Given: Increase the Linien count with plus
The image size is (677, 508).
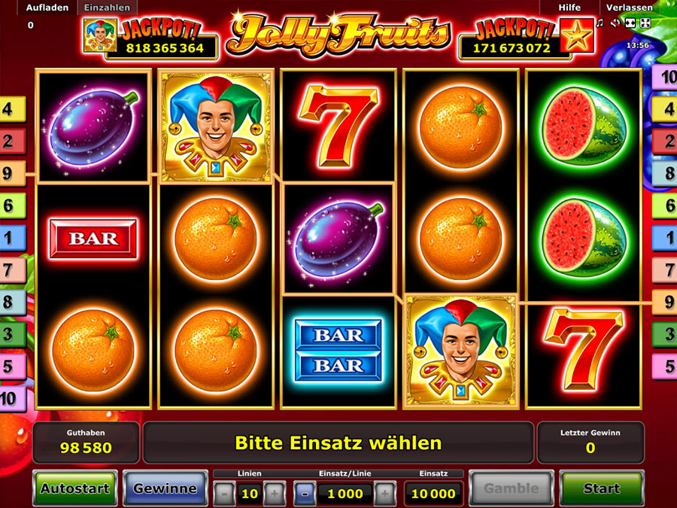Looking at the screenshot, I should pyautogui.click(x=275, y=493).
